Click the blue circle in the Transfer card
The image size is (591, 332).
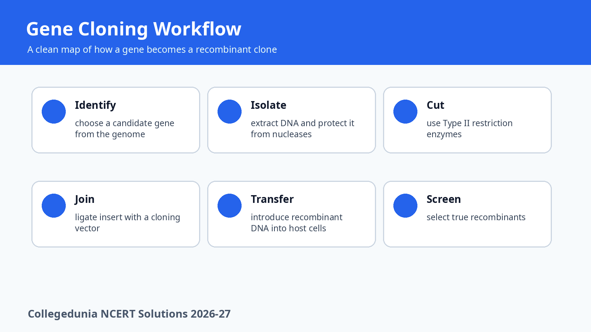(229, 205)
